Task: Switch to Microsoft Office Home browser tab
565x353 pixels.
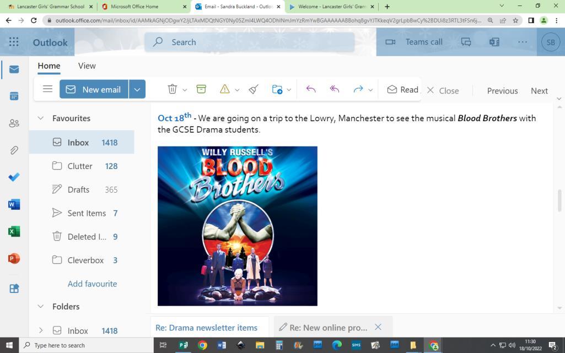Action: pyautogui.click(x=144, y=7)
